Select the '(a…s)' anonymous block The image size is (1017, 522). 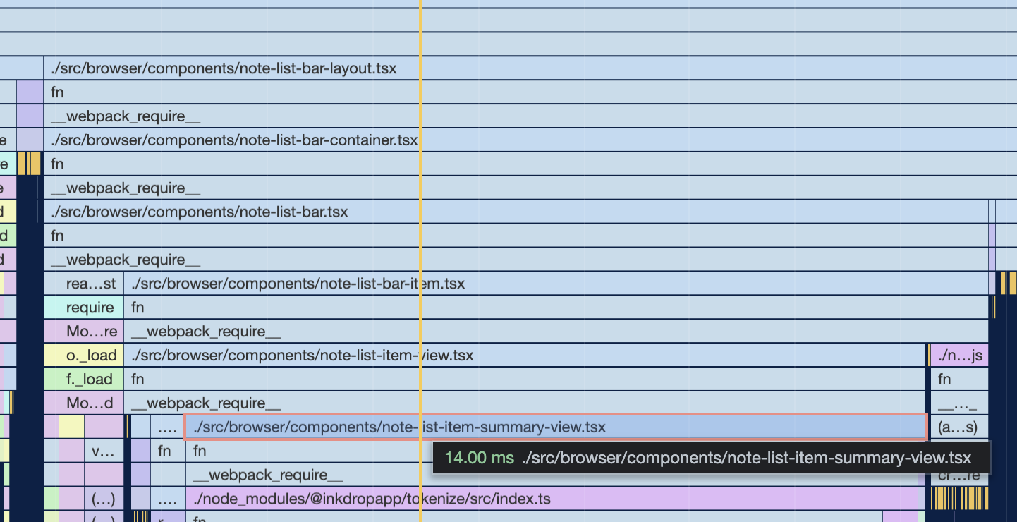(x=959, y=427)
